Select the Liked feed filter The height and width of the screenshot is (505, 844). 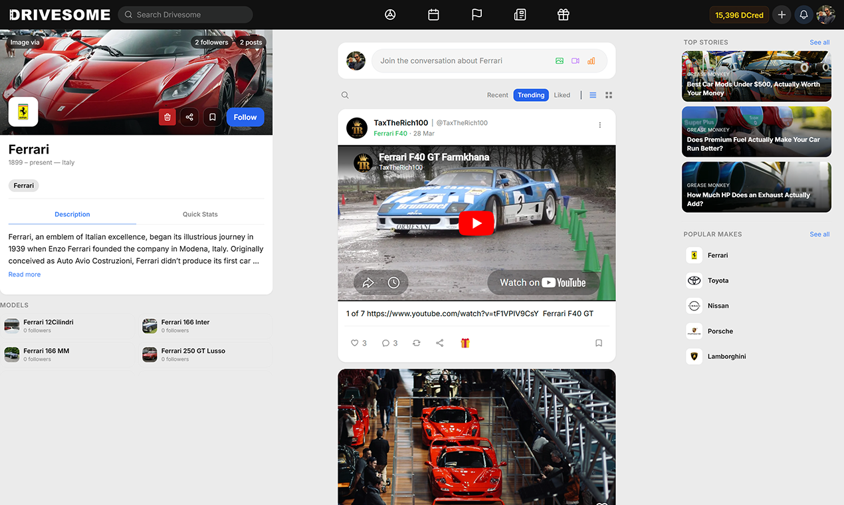(562, 95)
